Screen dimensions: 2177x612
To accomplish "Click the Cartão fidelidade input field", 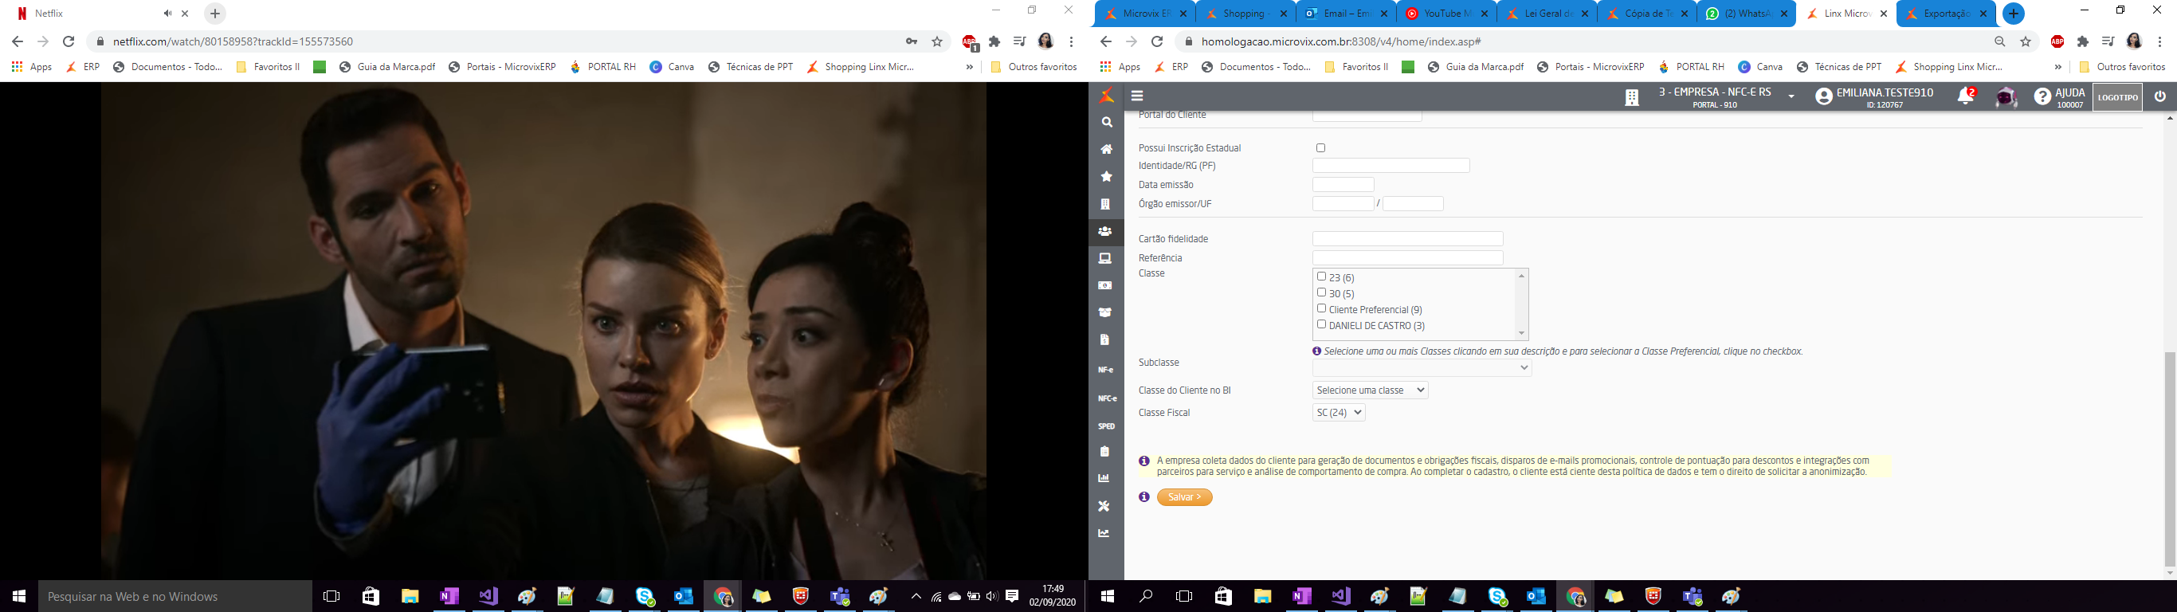I will [1408, 238].
